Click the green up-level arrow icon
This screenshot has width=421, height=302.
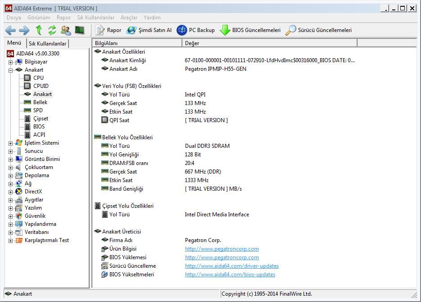coord(39,30)
